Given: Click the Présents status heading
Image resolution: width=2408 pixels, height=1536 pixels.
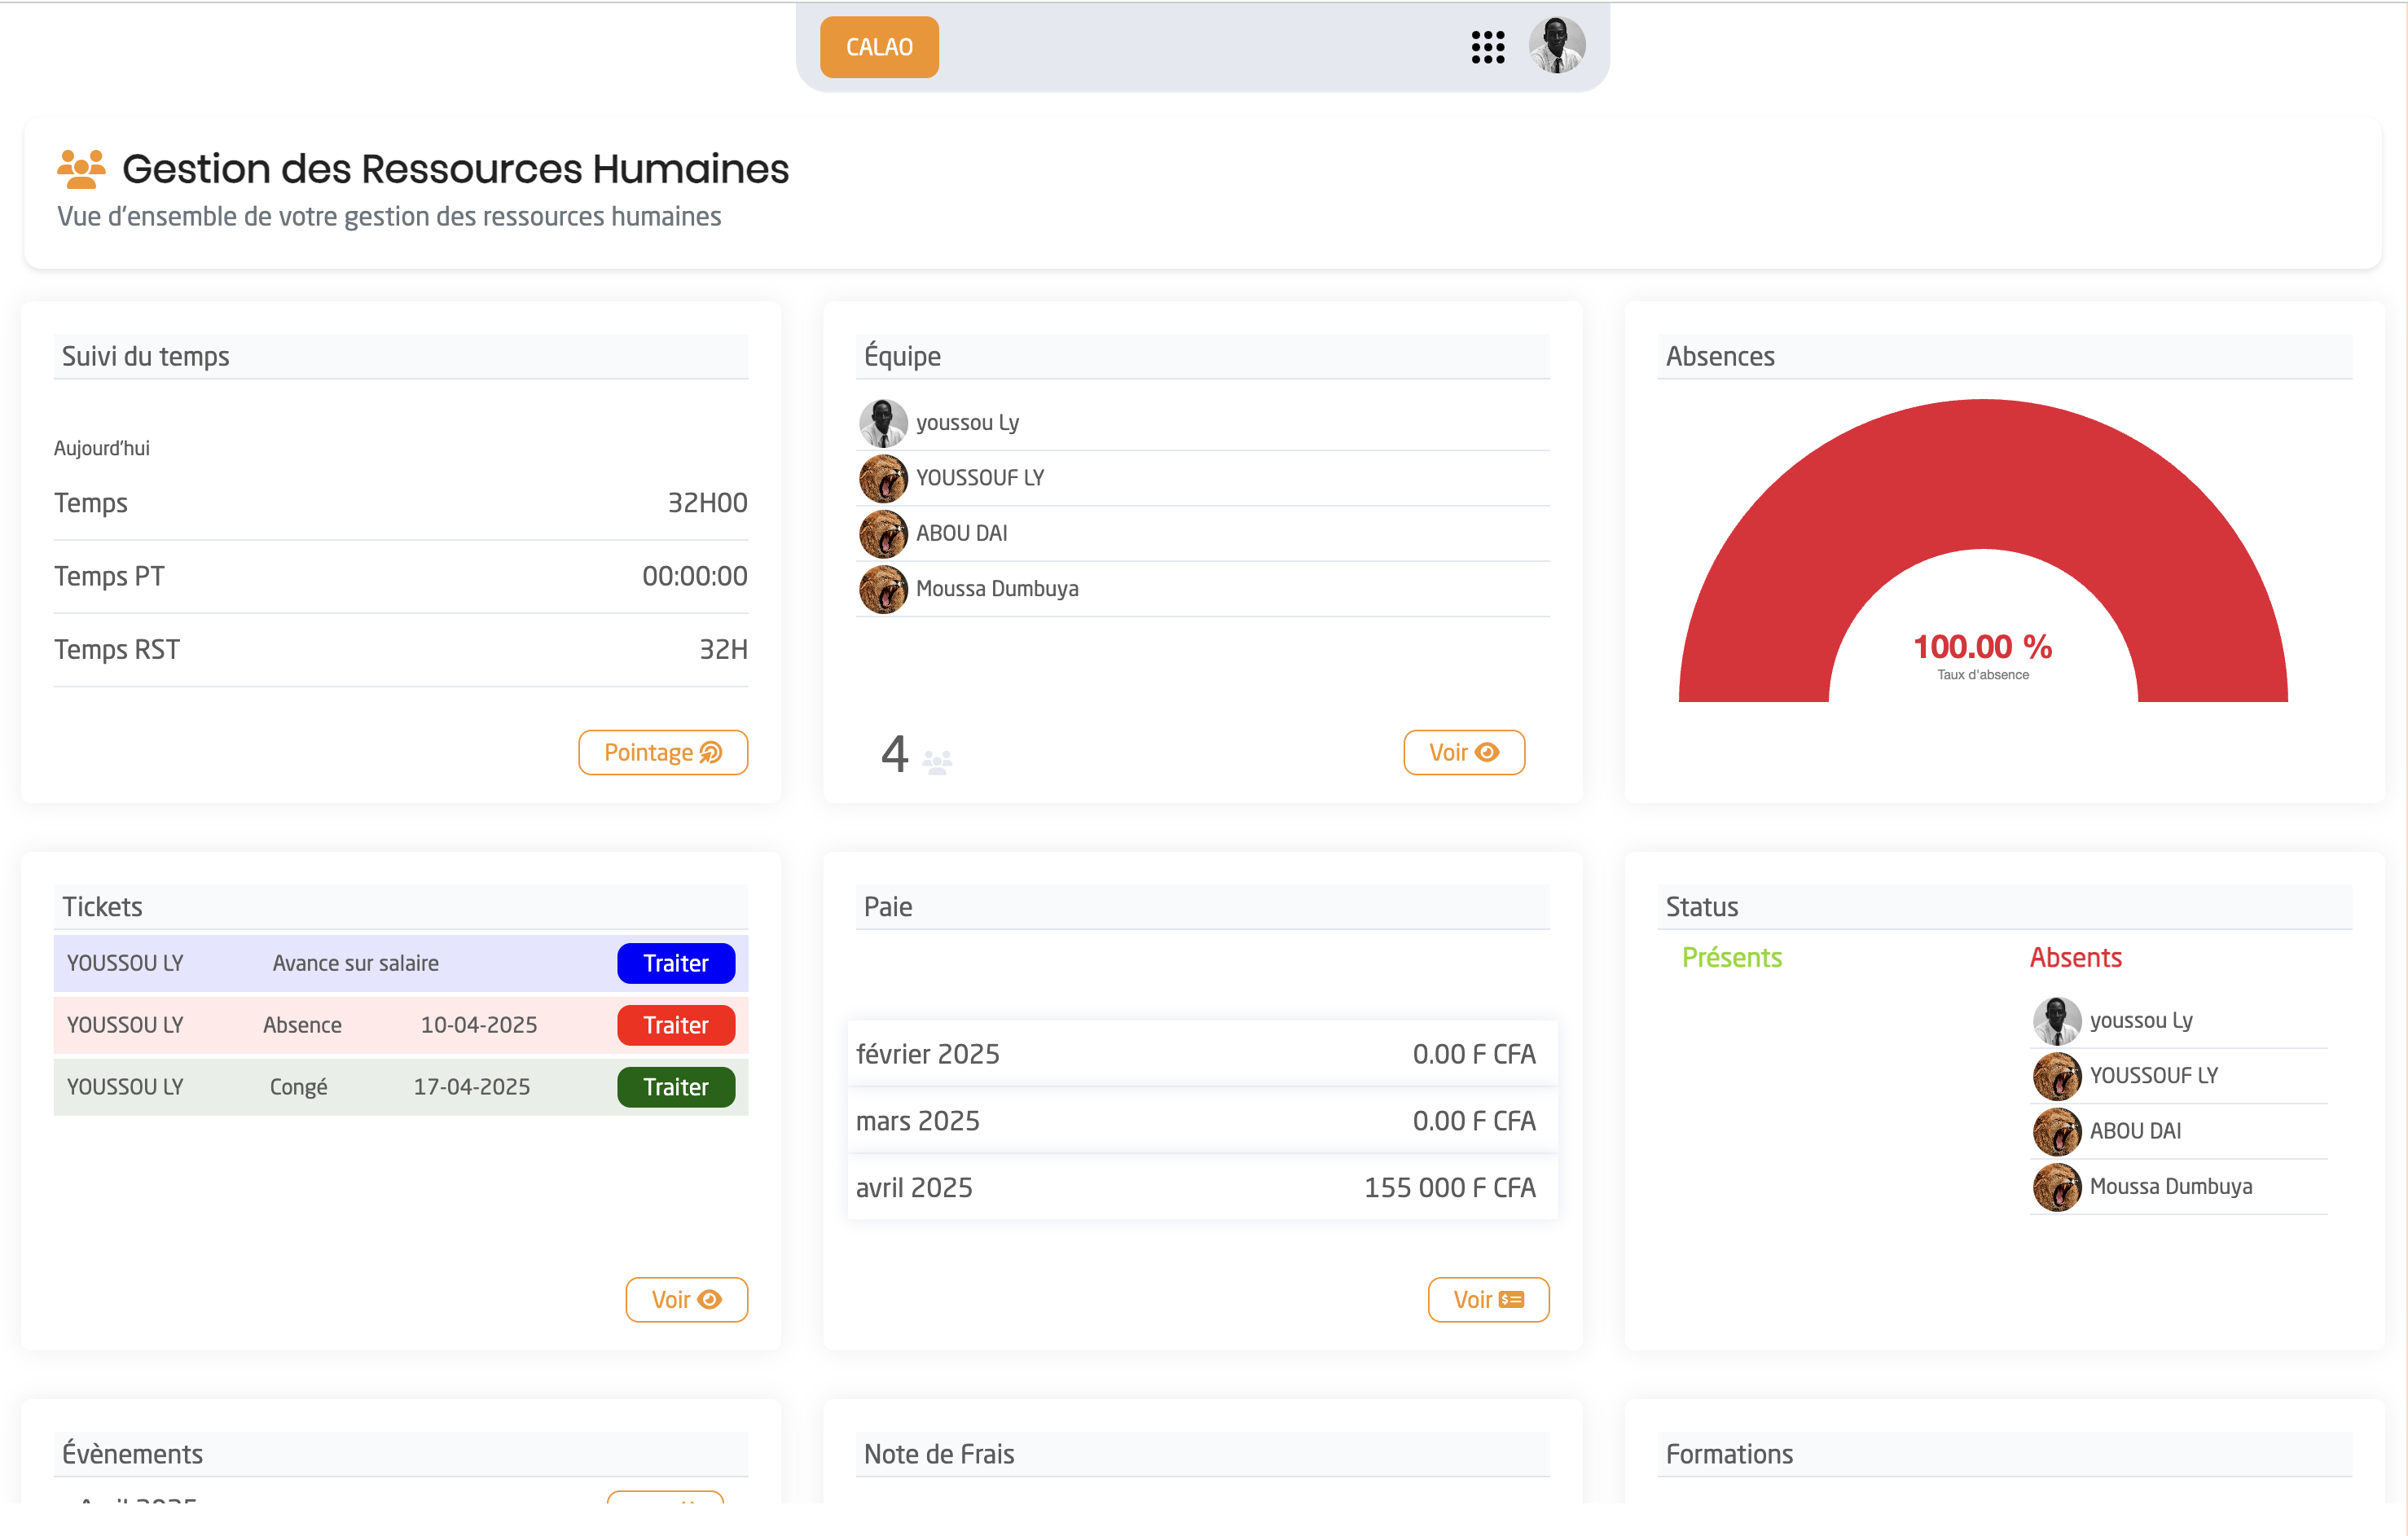Looking at the screenshot, I should (1732, 957).
